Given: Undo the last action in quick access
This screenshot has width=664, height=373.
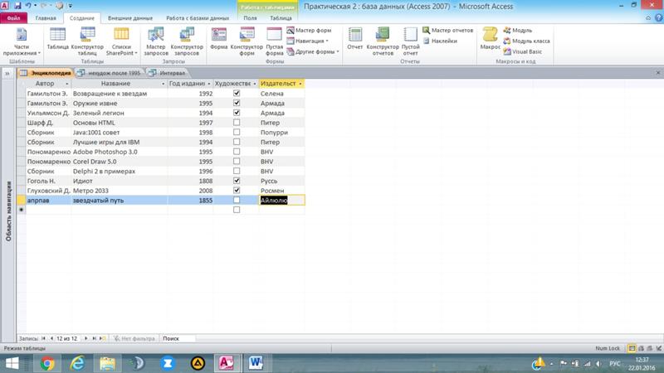Looking at the screenshot, I should [28, 6].
